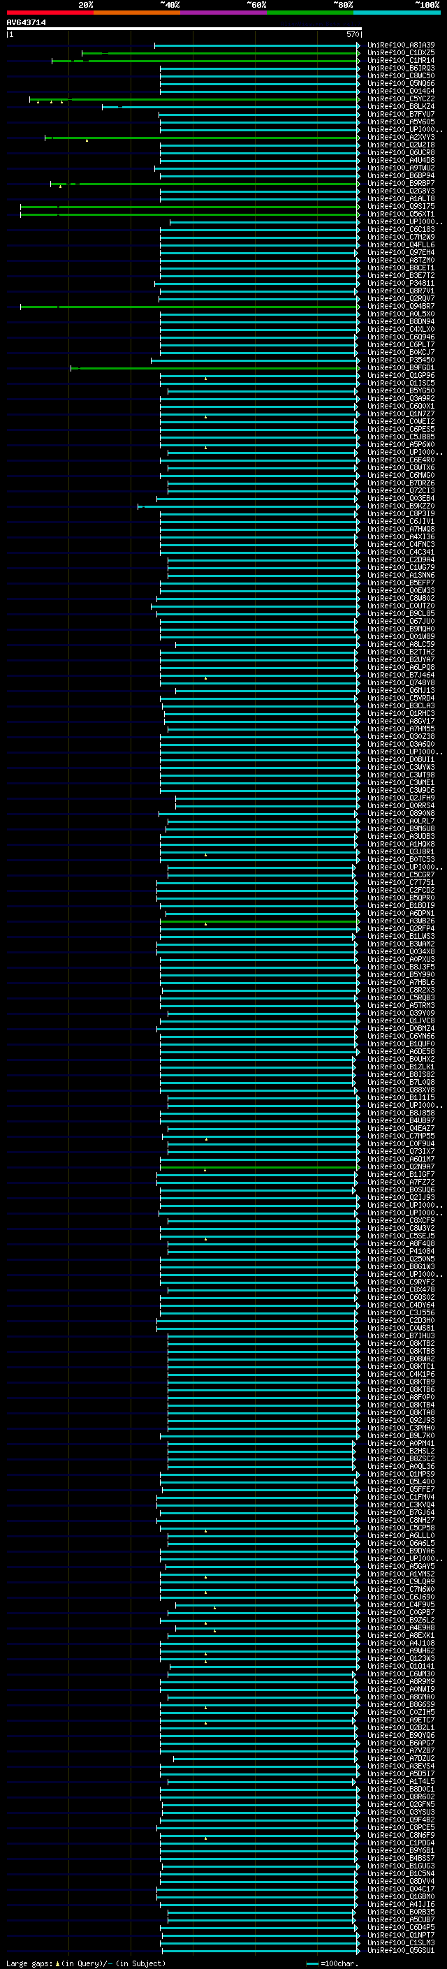Click hit label UniRef100_B9KZZ0

point(400,506)
